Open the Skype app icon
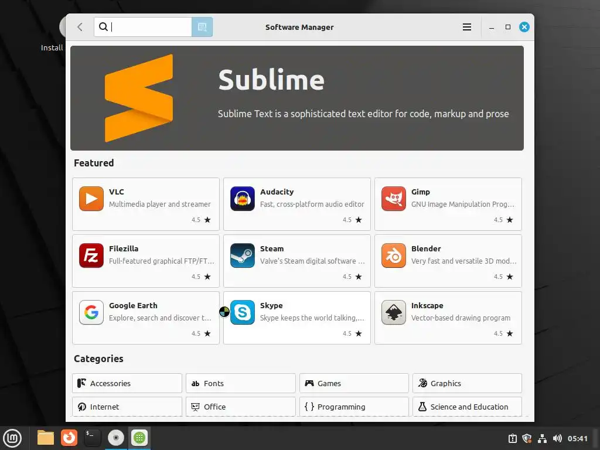Image resolution: width=600 pixels, height=450 pixels. point(242,312)
